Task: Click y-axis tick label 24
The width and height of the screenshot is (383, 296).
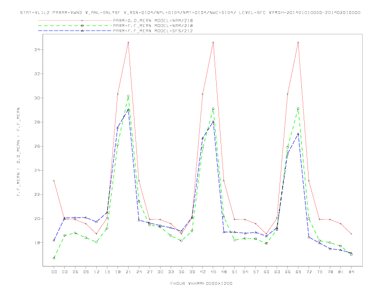Action: coord(37,170)
